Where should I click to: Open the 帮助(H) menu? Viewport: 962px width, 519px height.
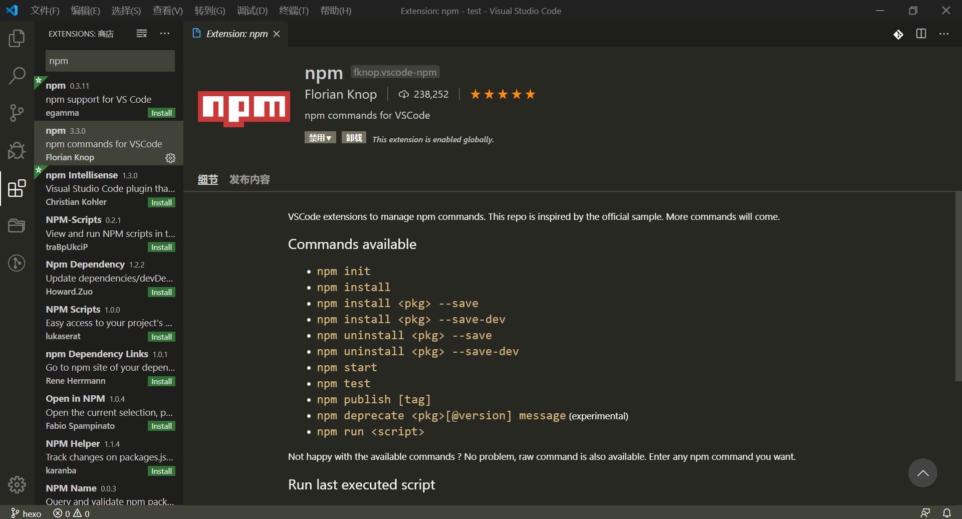point(336,11)
